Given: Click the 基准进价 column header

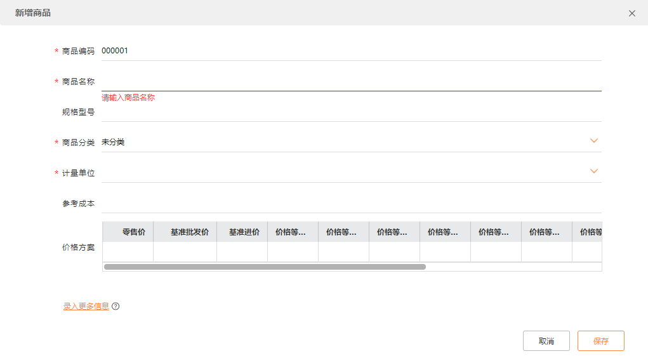Looking at the screenshot, I should 244,232.
